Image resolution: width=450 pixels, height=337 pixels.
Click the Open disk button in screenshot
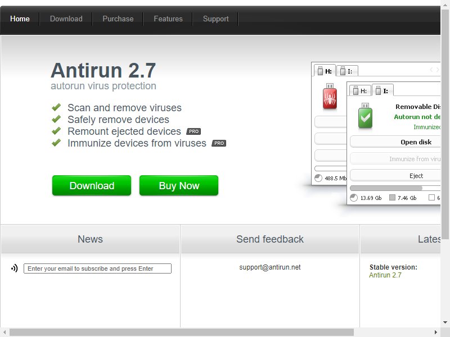395,142
